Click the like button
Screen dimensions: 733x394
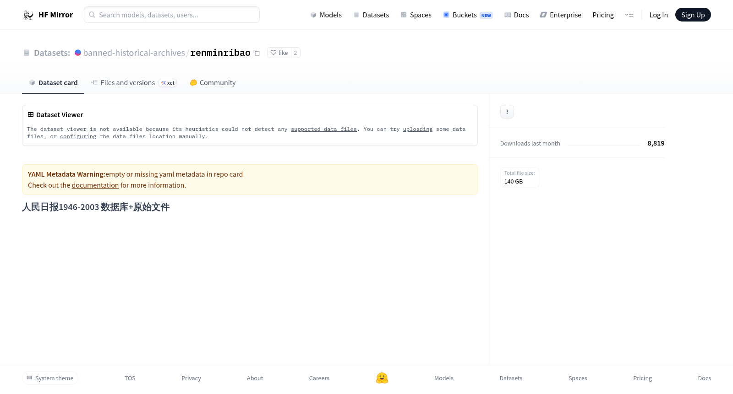279,53
